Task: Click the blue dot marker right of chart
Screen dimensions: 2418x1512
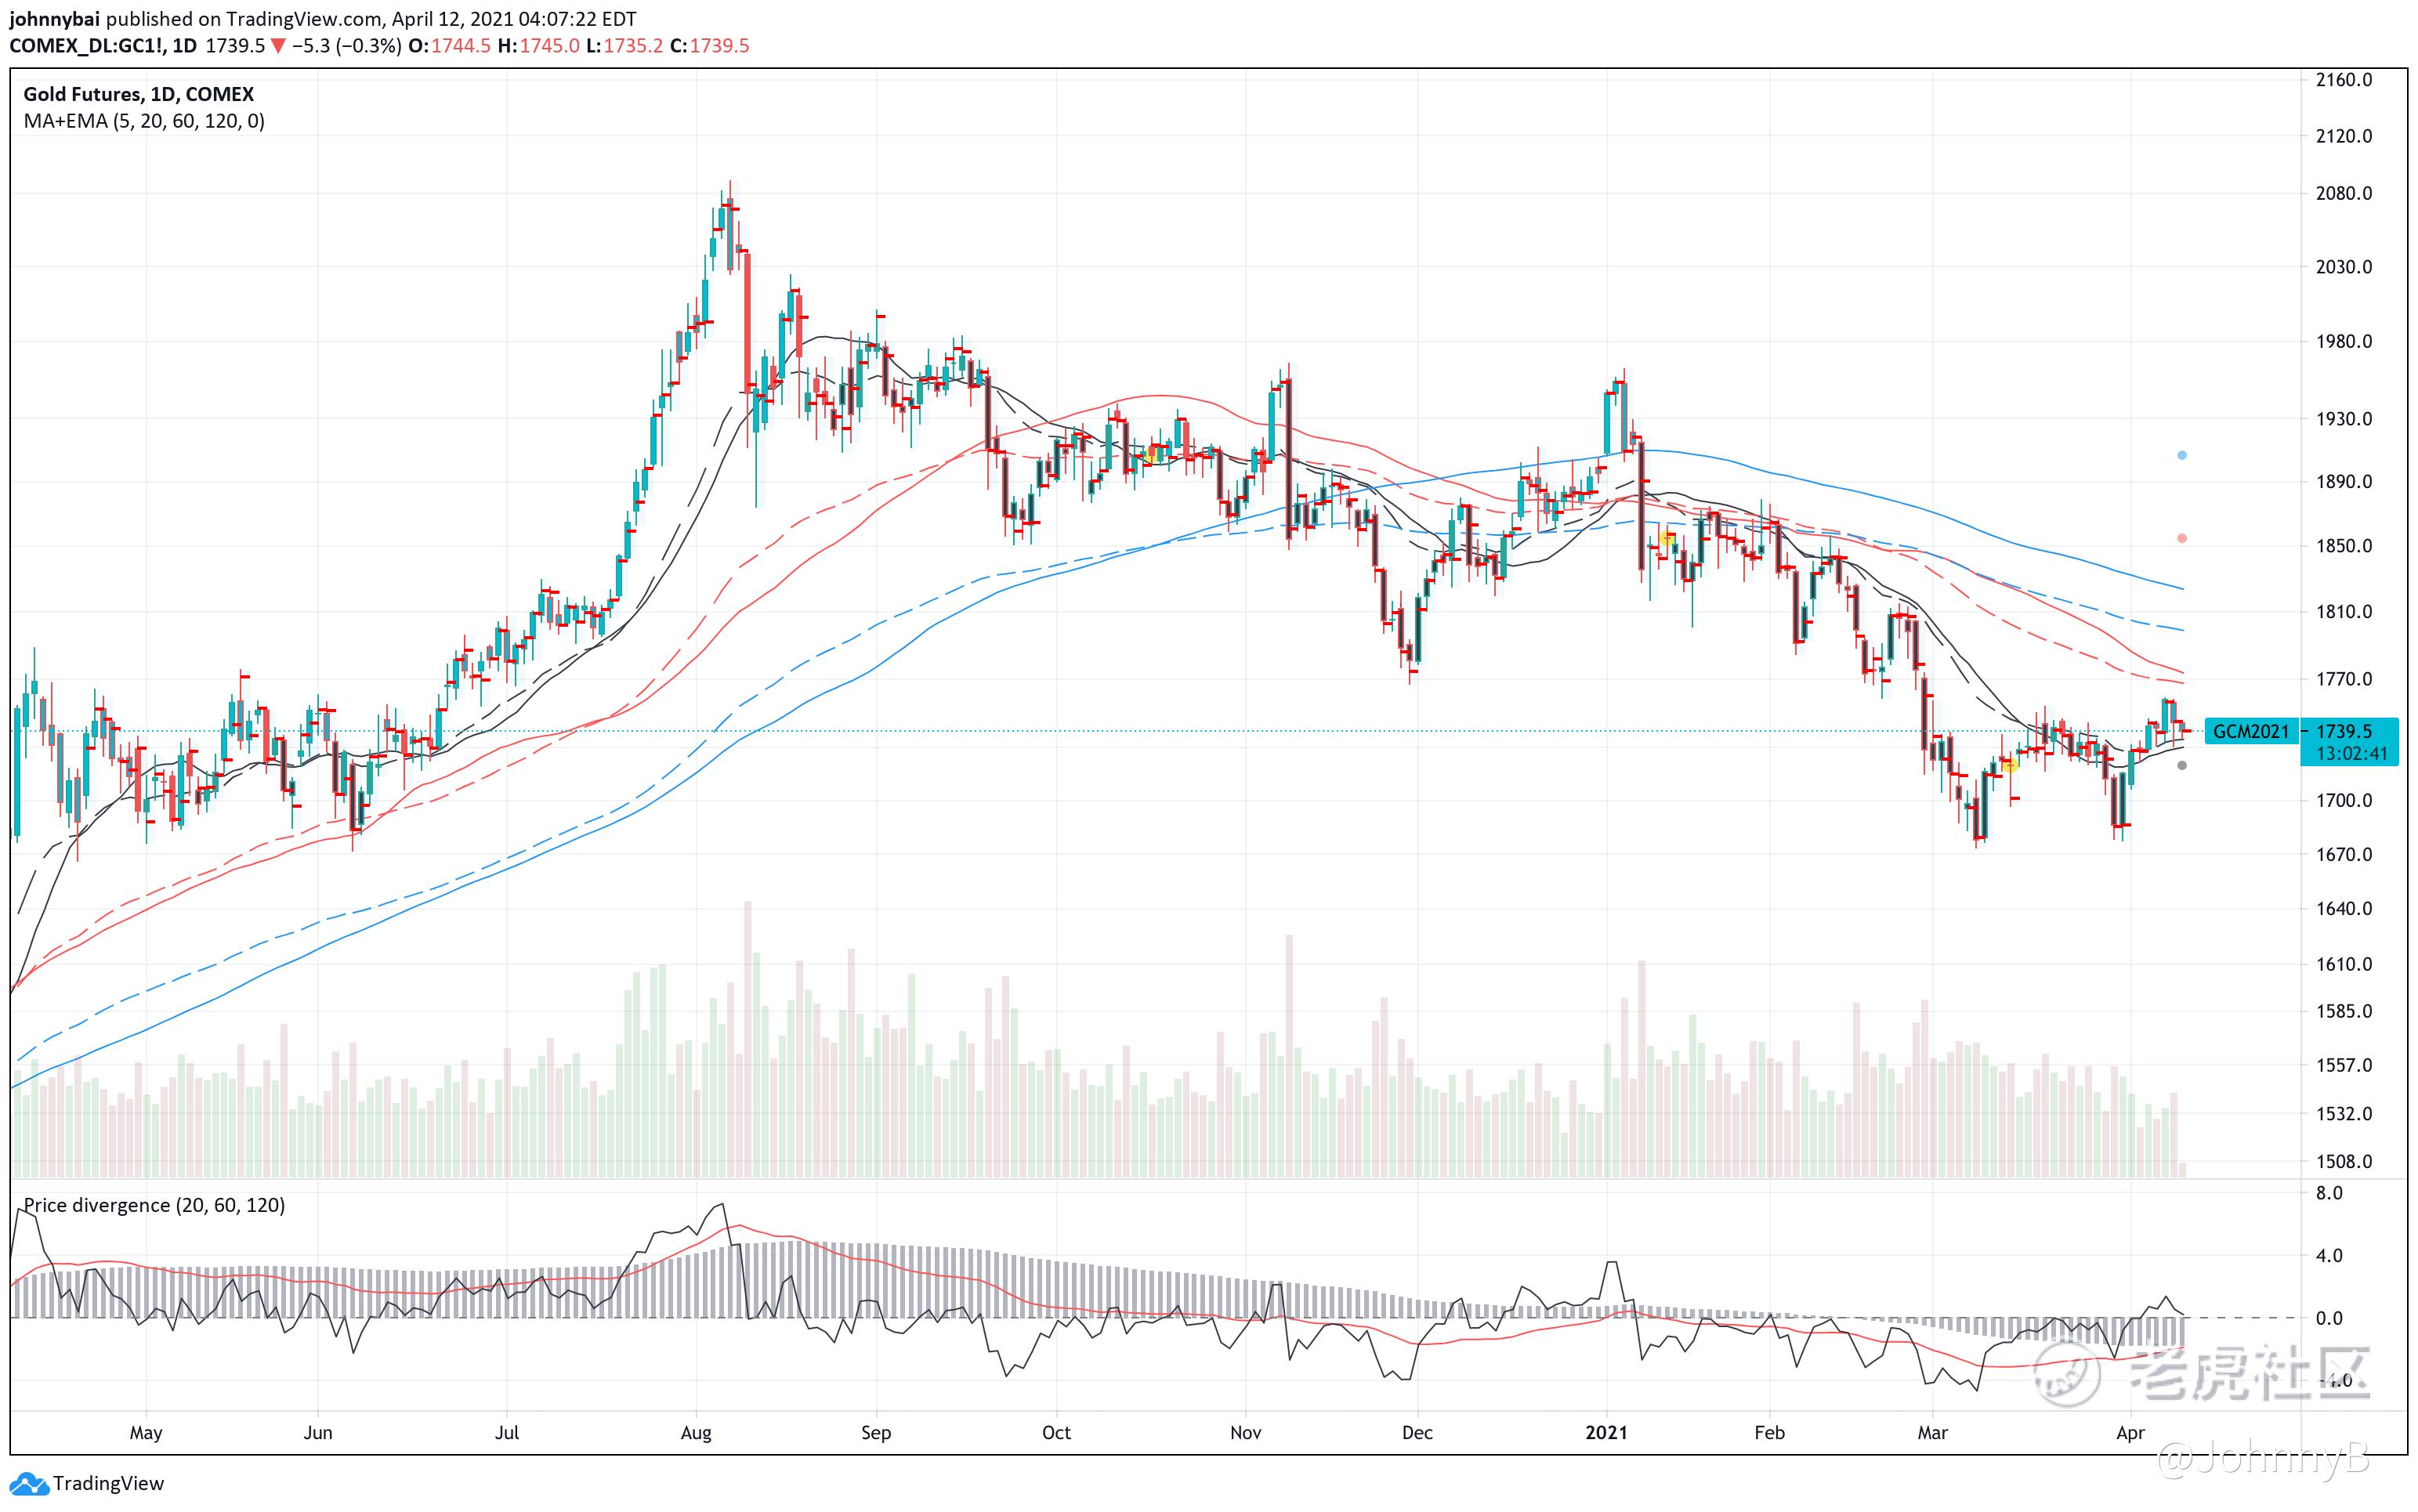Action: coord(2182,455)
